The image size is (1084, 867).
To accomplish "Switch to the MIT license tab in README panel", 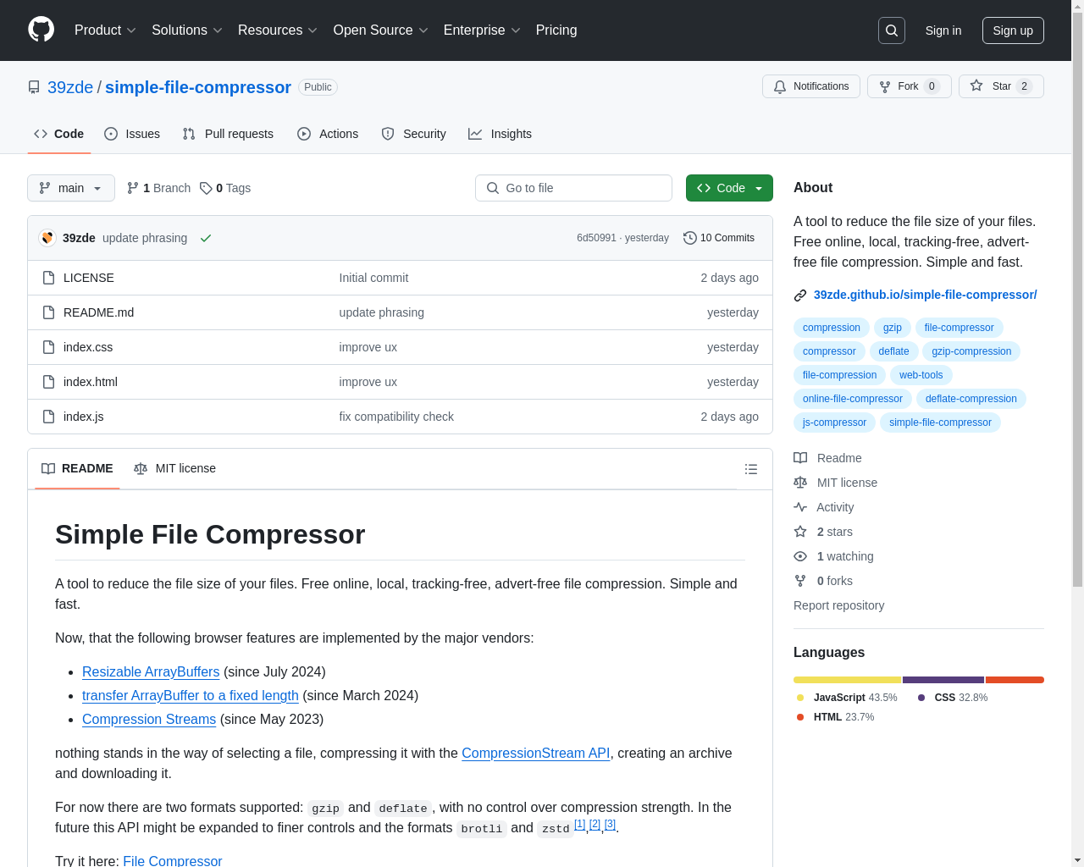I will point(175,468).
